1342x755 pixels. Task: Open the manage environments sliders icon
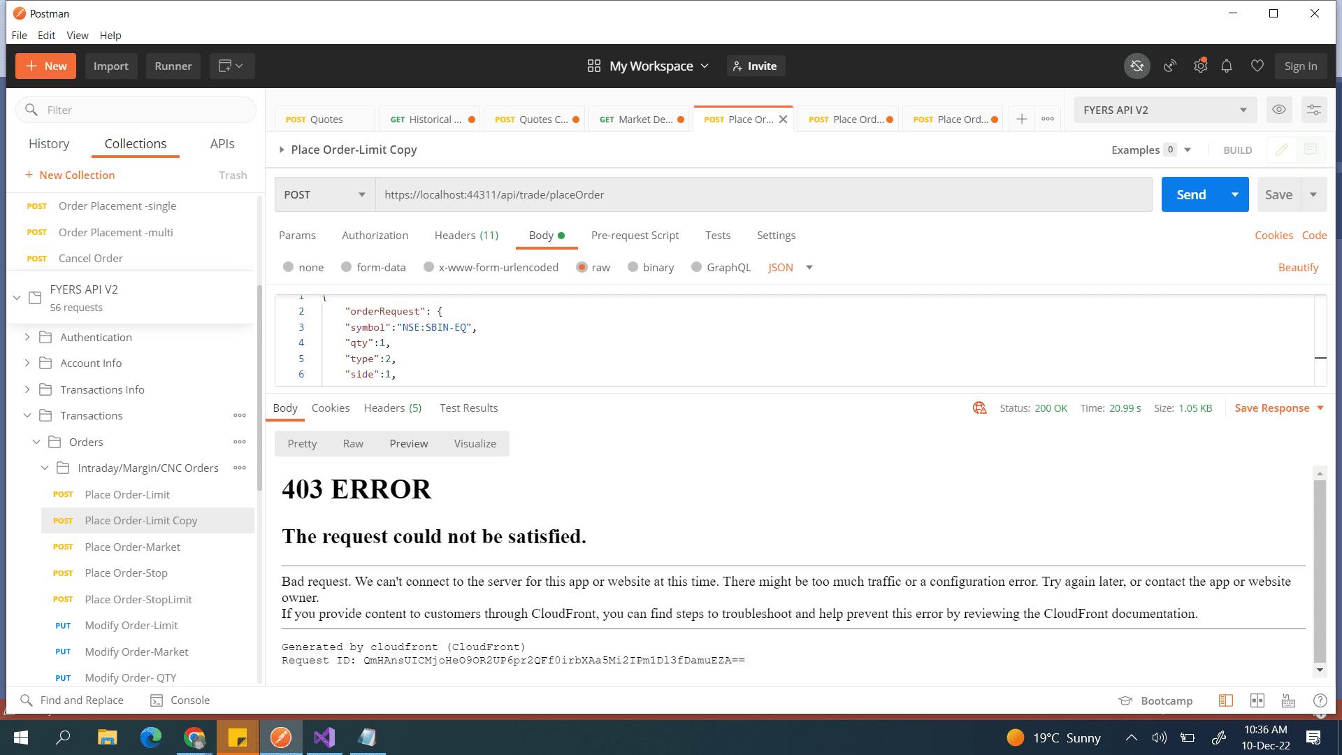click(x=1314, y=110)
